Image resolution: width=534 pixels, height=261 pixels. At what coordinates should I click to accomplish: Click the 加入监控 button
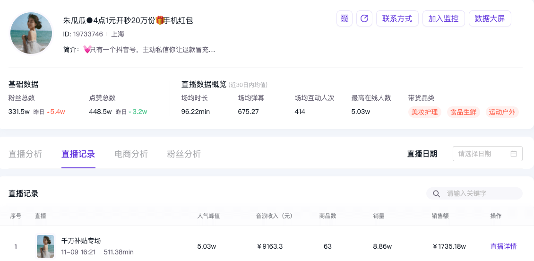(443, 18)
